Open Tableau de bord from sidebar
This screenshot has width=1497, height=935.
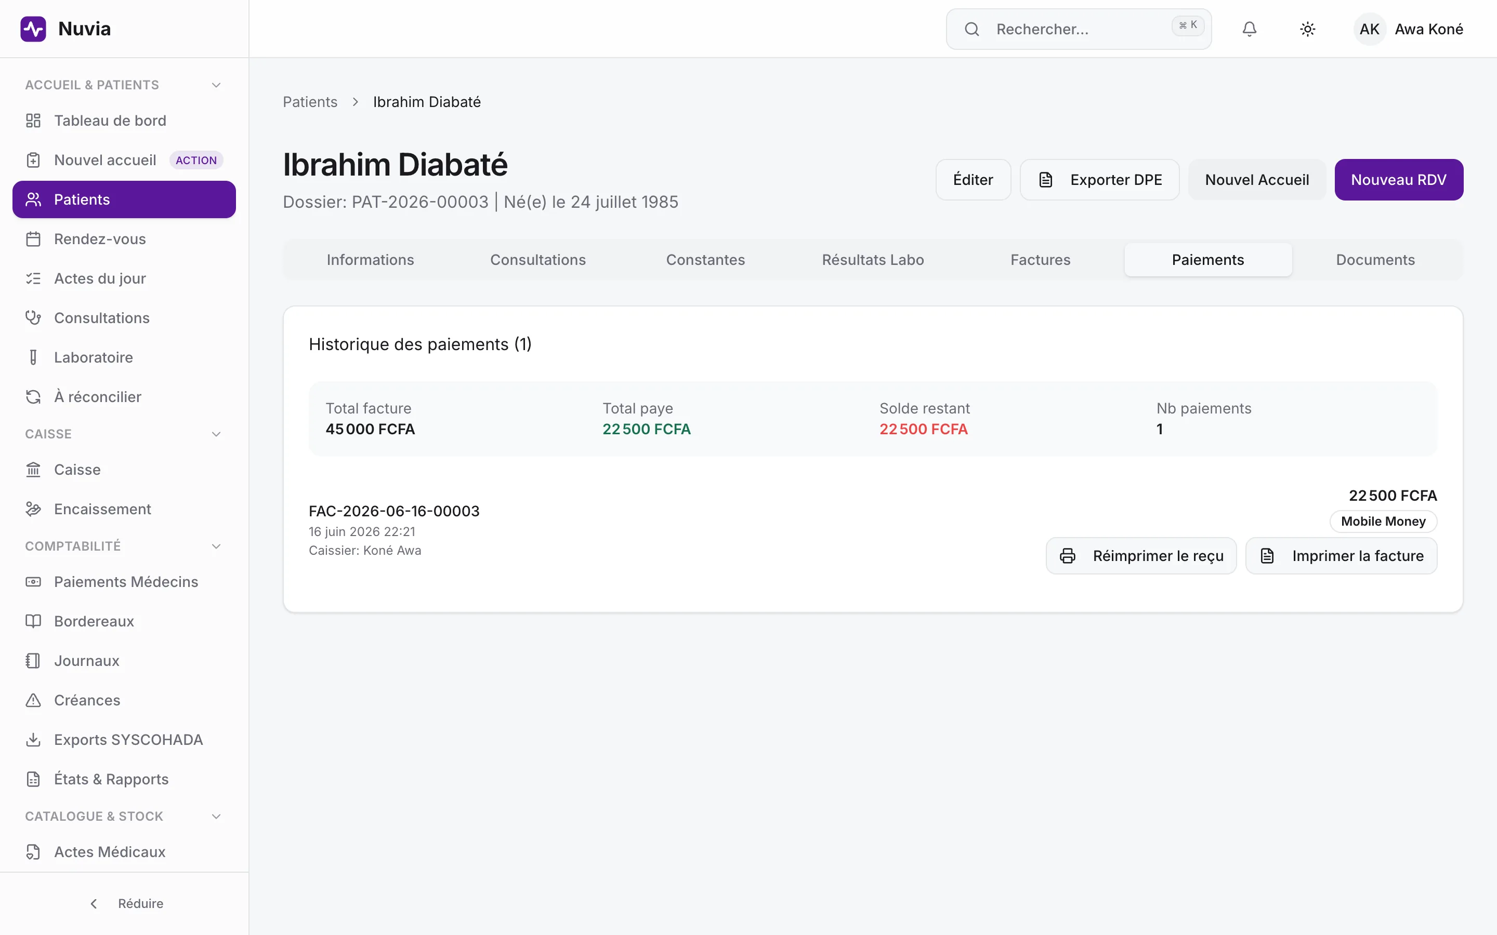(124, 121)
